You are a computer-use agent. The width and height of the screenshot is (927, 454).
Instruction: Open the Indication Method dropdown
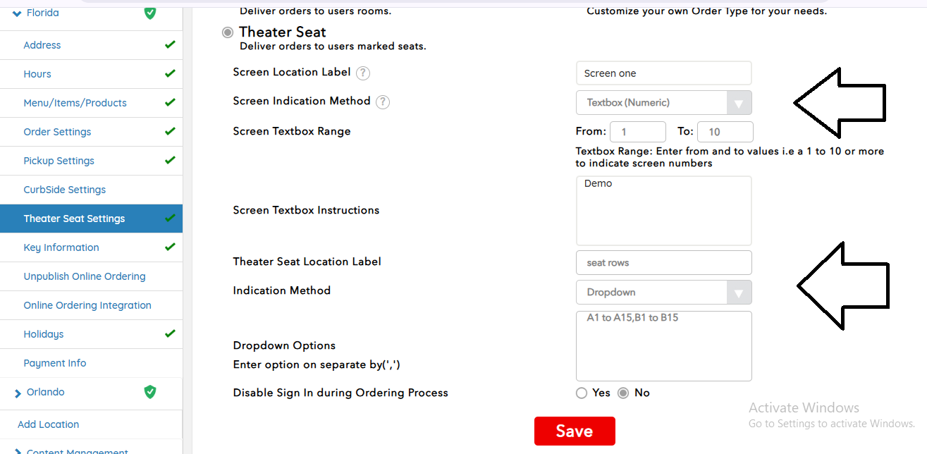[x=663, y=293]
